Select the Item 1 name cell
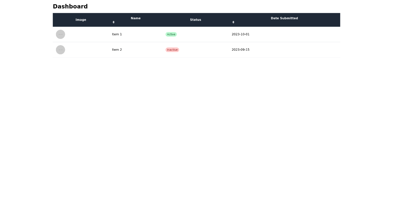The width and height of the screenshot is (393, 206). tap(117, 34)
